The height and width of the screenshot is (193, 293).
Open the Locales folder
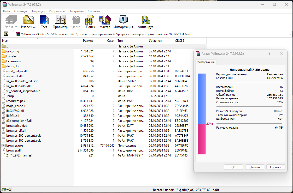click(x=11, y=56)
